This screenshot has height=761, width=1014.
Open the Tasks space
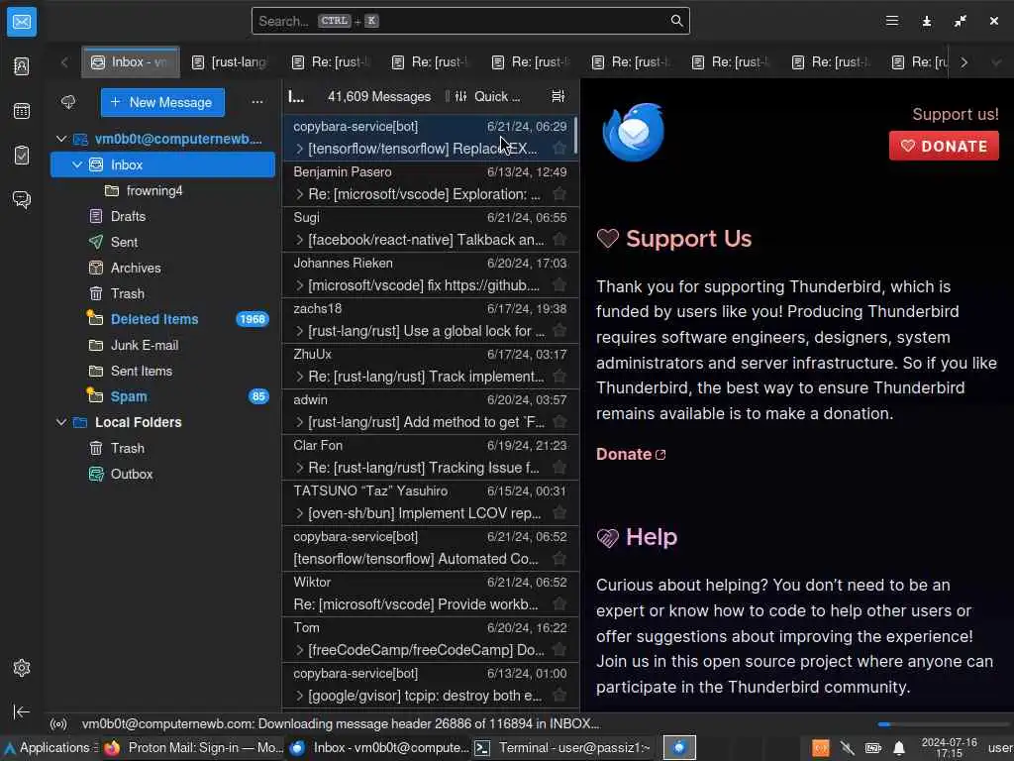tap(22, 156)
